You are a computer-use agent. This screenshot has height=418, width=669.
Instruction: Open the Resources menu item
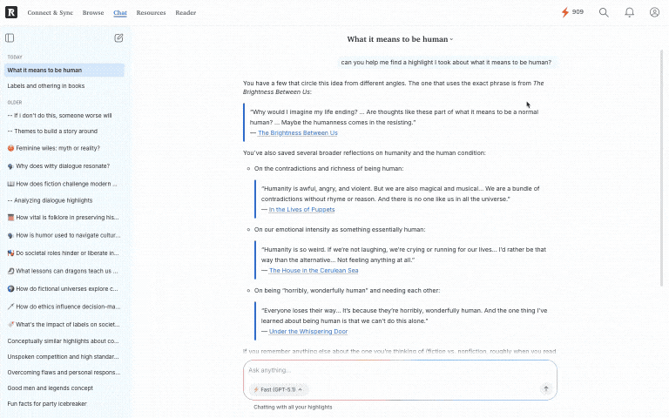pos(151,13)
